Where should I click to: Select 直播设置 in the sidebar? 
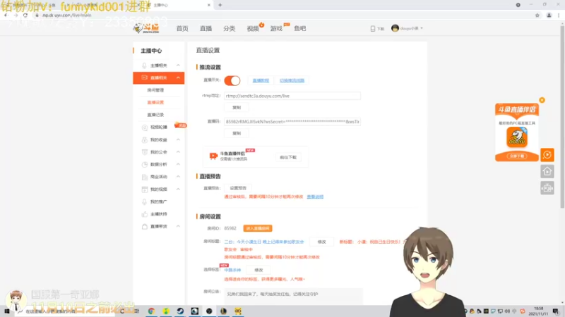coord(155,102)
